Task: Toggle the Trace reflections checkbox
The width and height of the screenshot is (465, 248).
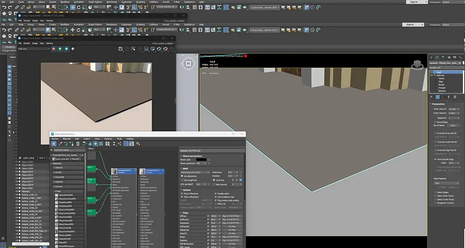Action: [x=182, y=194]
